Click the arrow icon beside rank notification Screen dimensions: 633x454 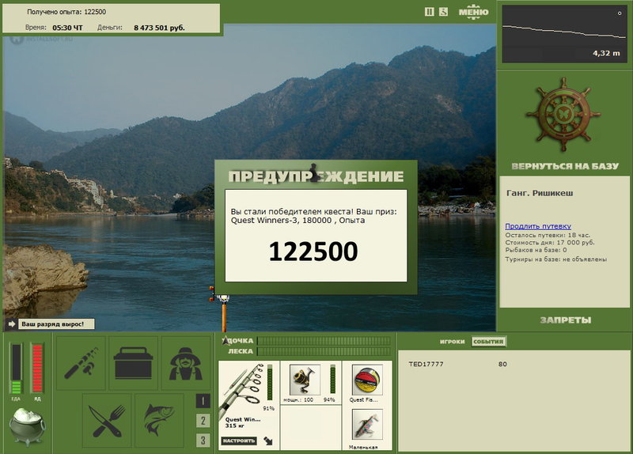(11, 324)
